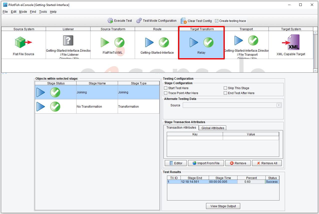Click the blue play arrow in Transport stage

click(x=239, y=40)
